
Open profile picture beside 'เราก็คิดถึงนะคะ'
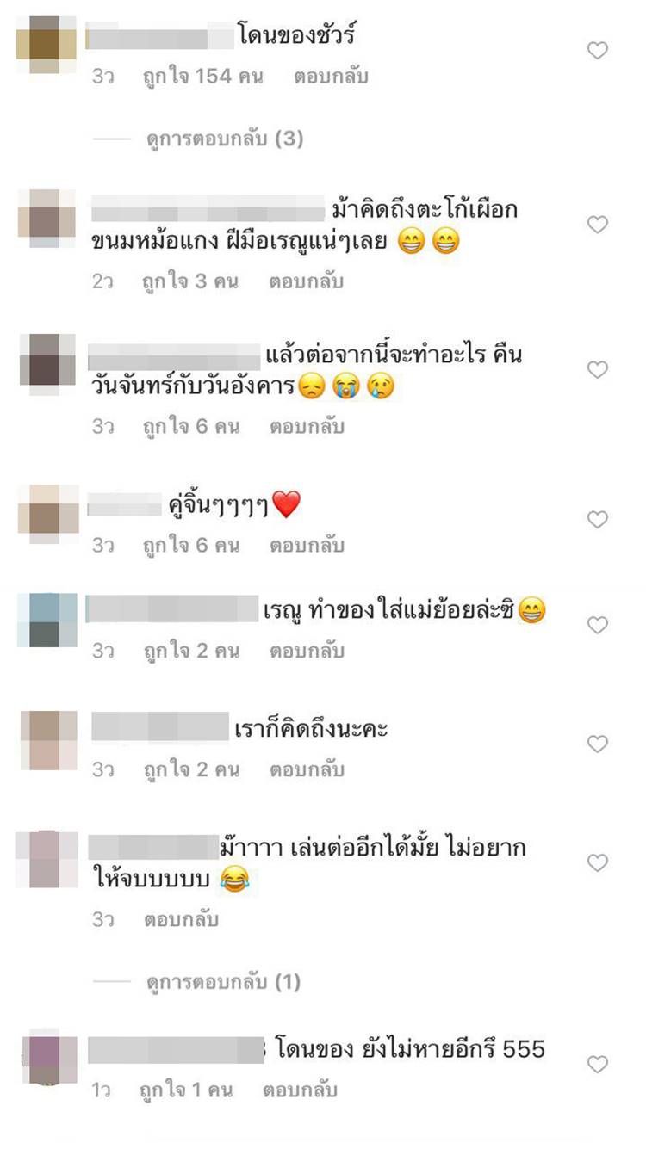[x=48, y=740]
